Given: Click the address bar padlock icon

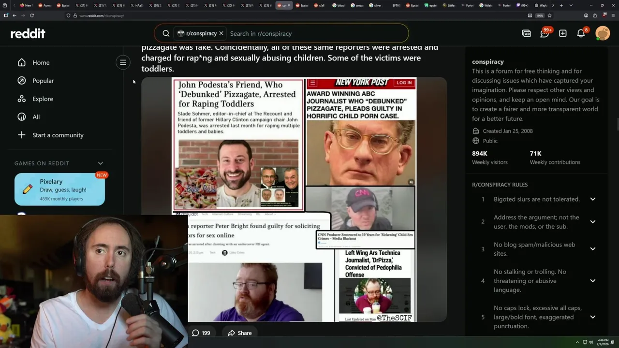Looking at the screenshot, I should (75, 15).
